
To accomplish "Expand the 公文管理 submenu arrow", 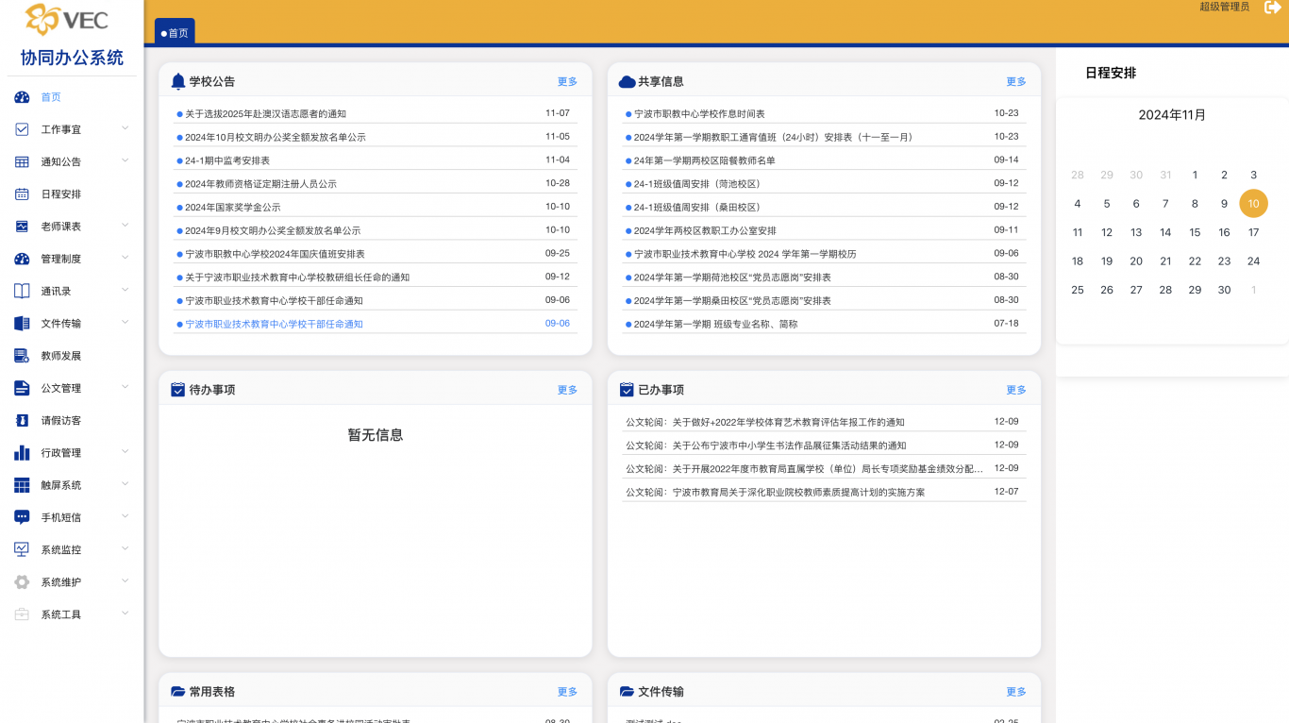I will click(126, 387).
